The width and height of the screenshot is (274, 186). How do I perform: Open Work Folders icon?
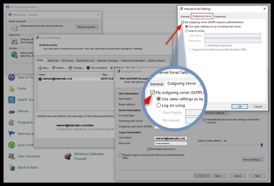click(12, 168)
